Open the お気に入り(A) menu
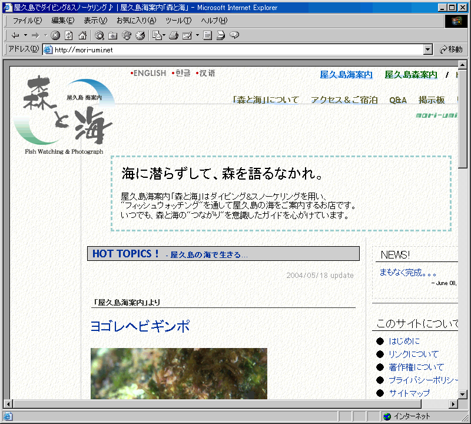The width and height of the screenshot is (471, 424). (137, 21)
